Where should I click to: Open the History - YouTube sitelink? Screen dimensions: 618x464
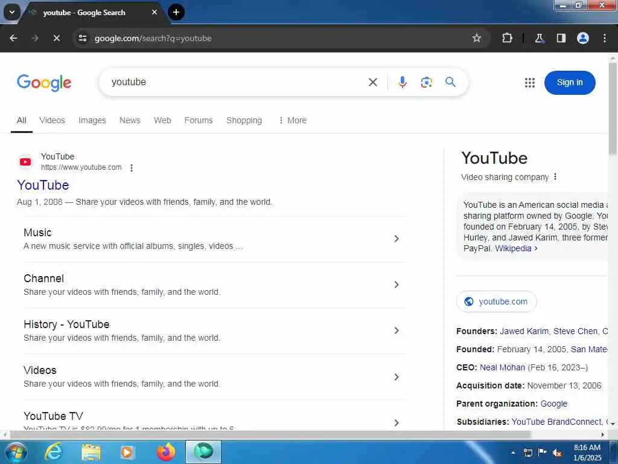[66, 324]
